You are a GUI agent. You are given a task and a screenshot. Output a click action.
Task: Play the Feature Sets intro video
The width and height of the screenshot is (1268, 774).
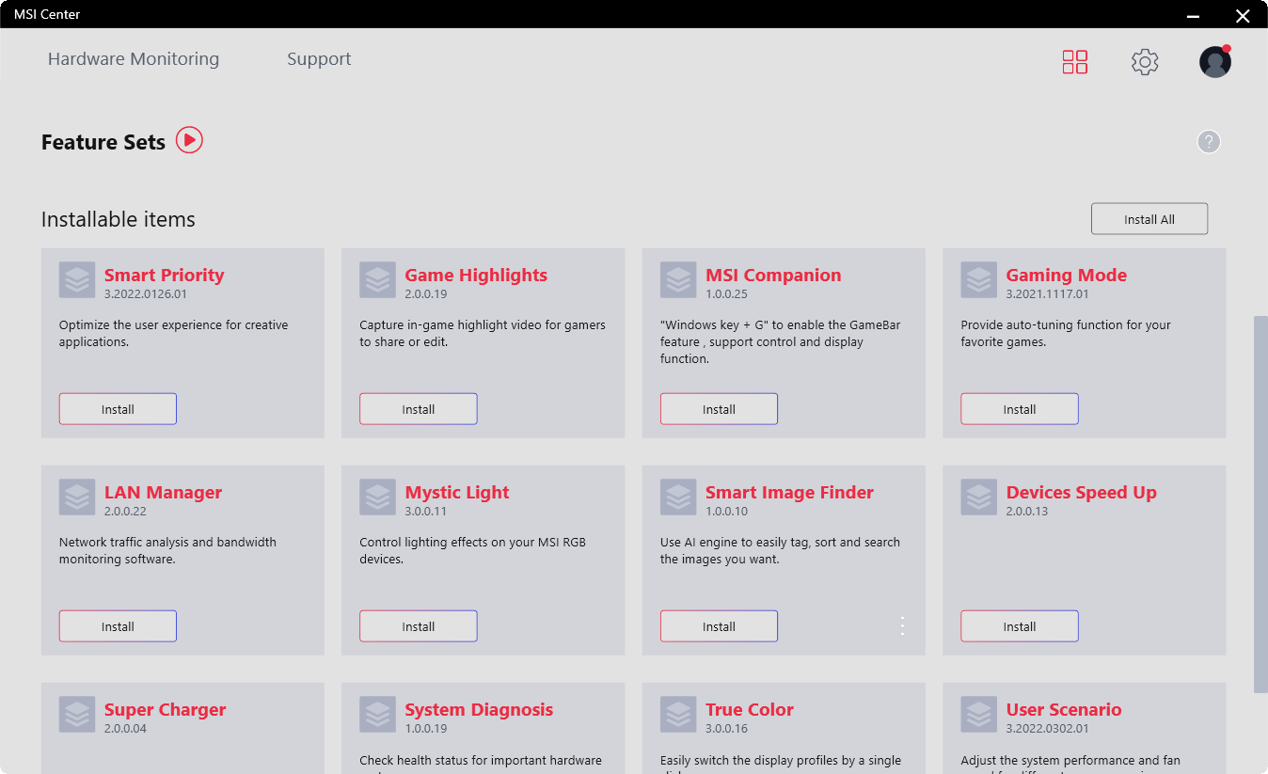click(189, 140)
